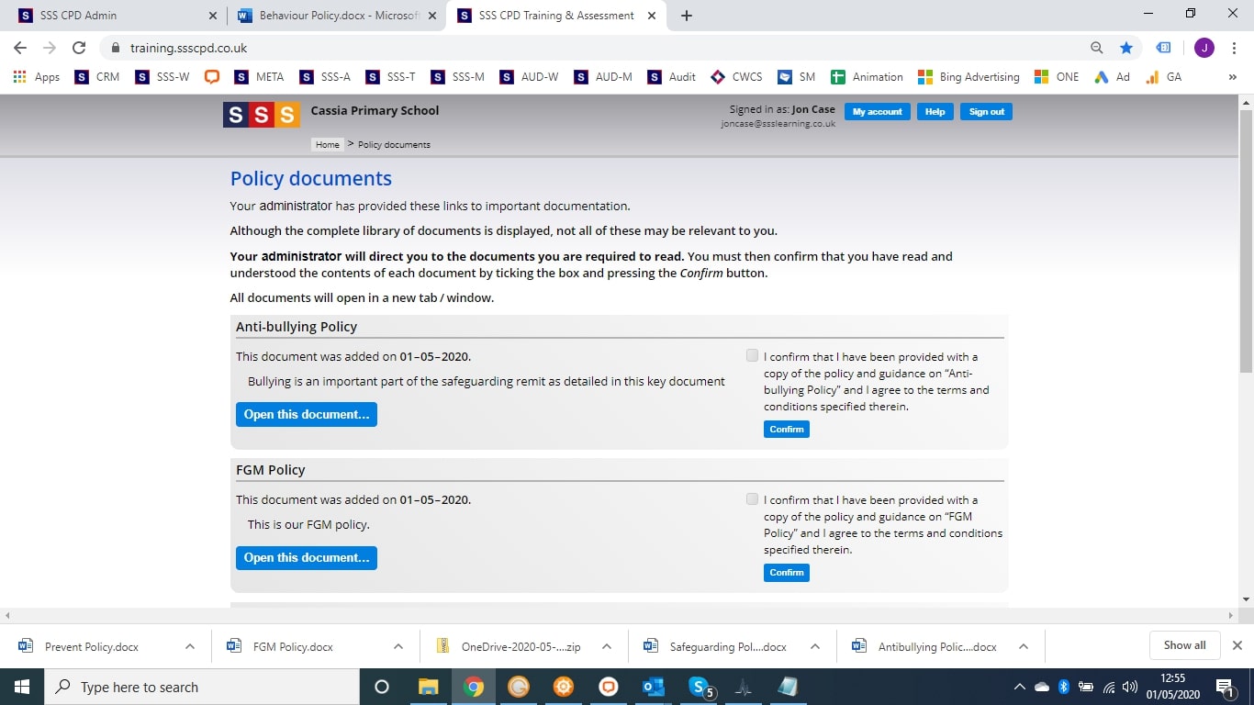Click the browser Back arrow

20,48
